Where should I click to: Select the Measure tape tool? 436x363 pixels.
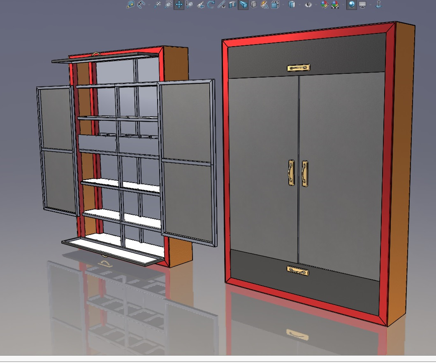point(130,5)
